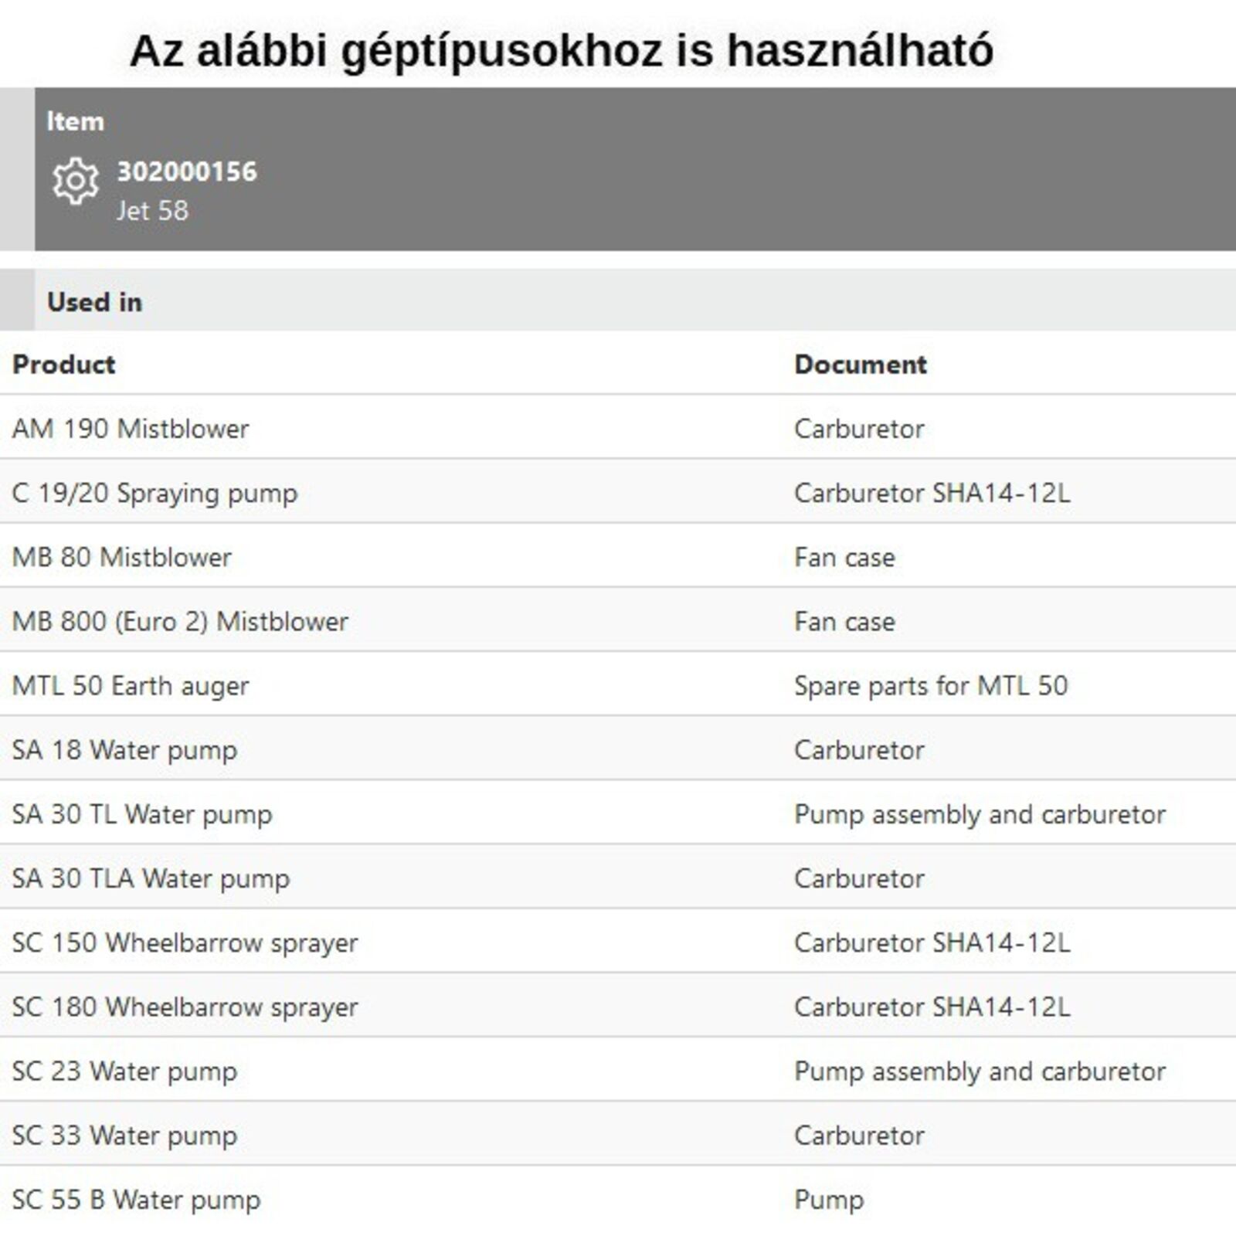Select SC 33 Water pump row
Viewport: 1236px width, 1236px height.
124,1136
